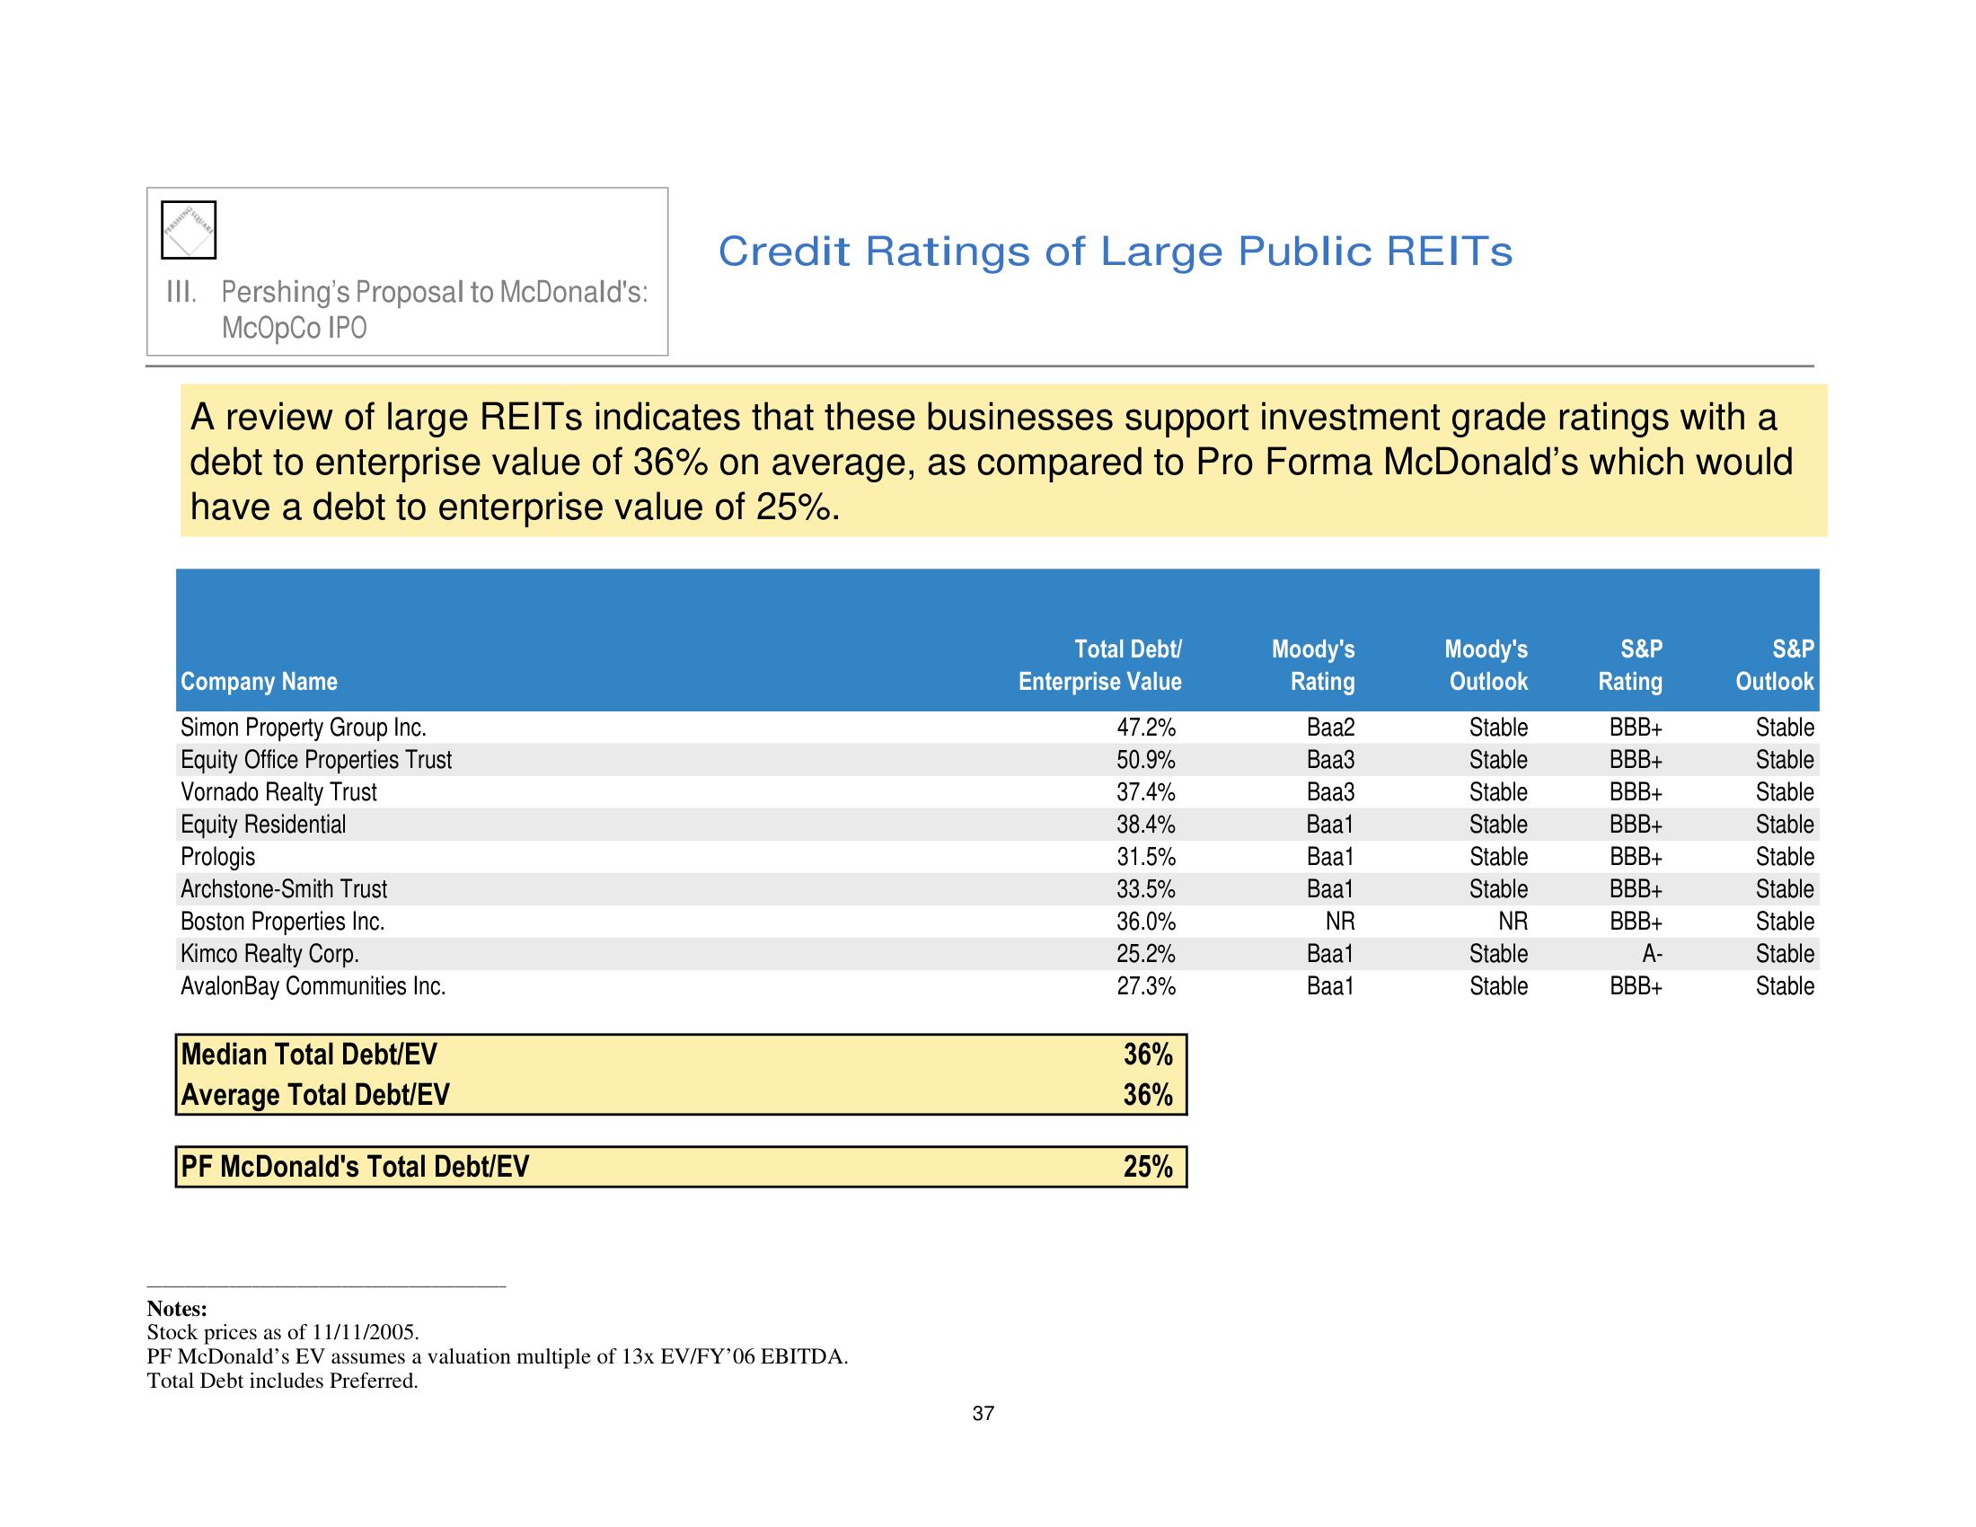The width and height of the screenshot is (1976, 1527).
Task: Click the NR Moody's outlook for Boston Properties
Action: (1513, 922)
